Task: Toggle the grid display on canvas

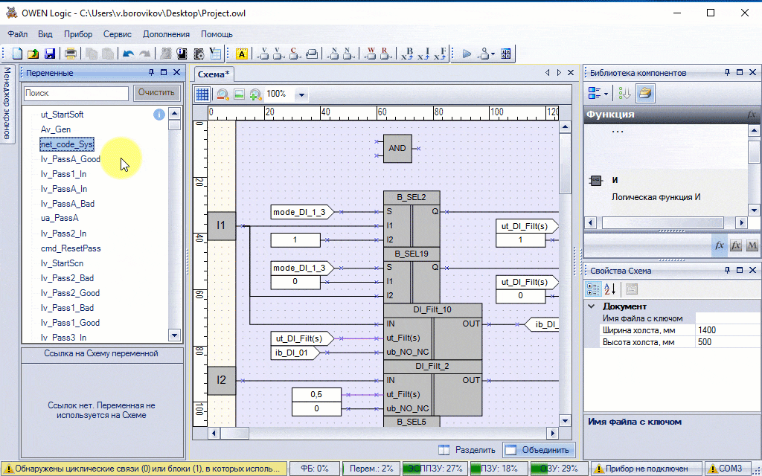Action: point(202,94)
